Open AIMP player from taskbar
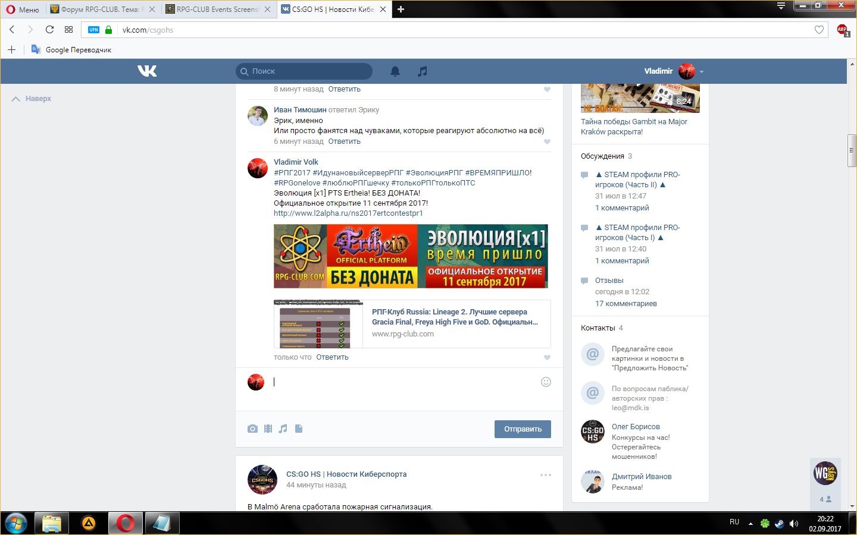The width and height of the screenshot is (857, 535). click(x=89, y=523)
